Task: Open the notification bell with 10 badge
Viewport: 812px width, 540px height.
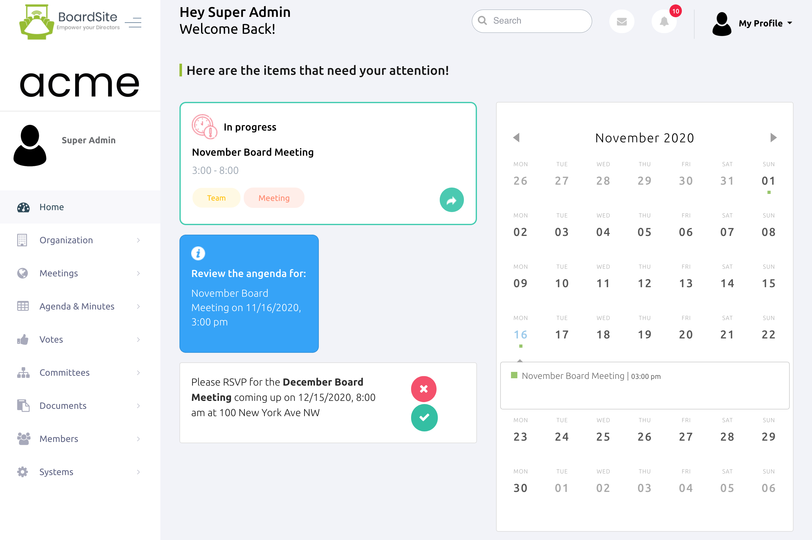Action: [x=664, y=21]
